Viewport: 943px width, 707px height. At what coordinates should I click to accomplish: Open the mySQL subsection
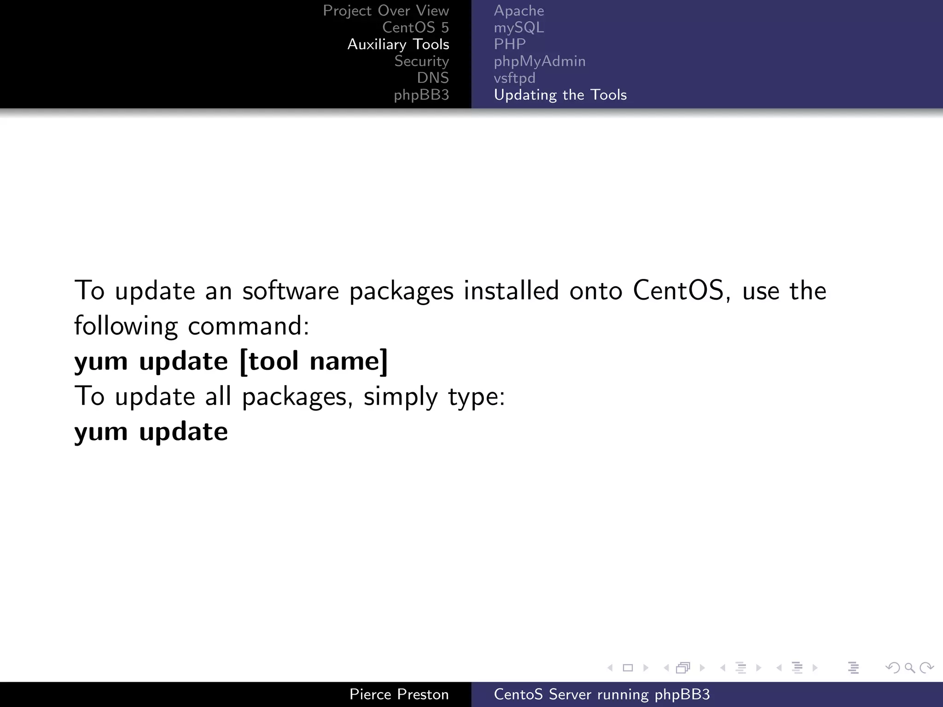519,28
